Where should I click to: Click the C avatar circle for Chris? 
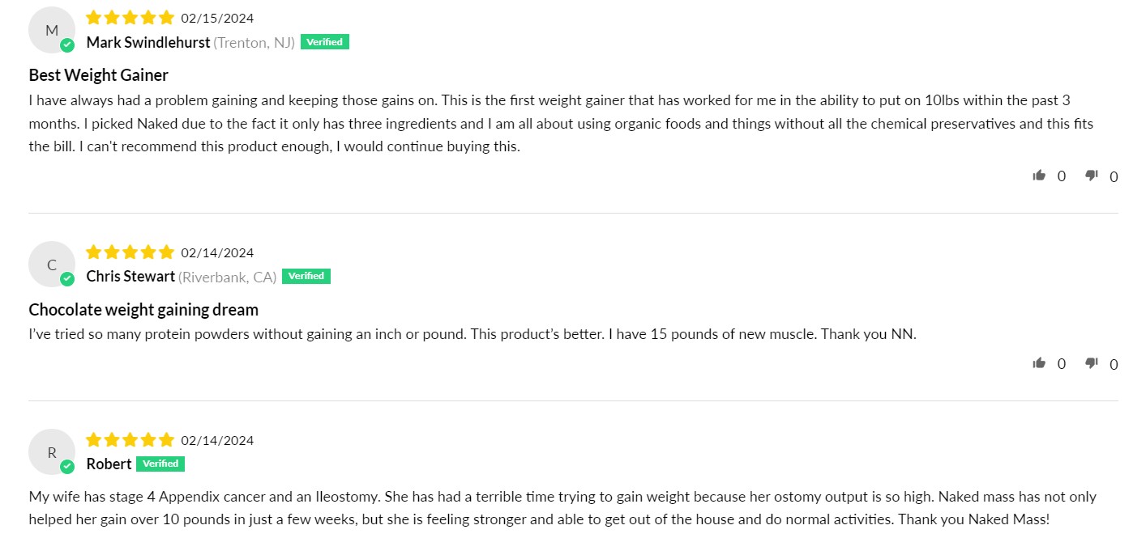click(51, 265)
